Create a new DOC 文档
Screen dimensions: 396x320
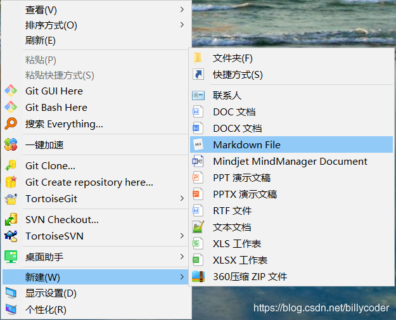291,112
